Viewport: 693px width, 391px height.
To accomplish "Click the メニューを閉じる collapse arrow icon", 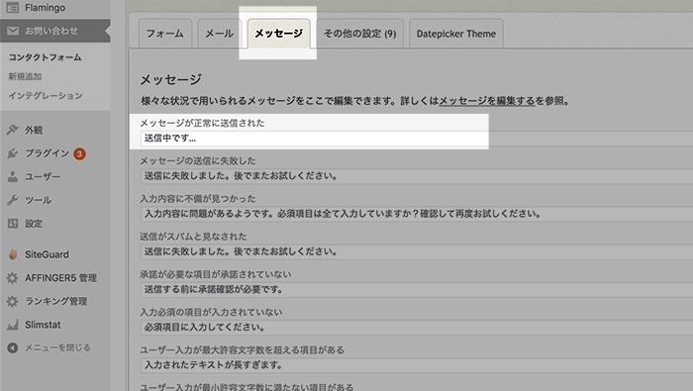I will 13,347.
